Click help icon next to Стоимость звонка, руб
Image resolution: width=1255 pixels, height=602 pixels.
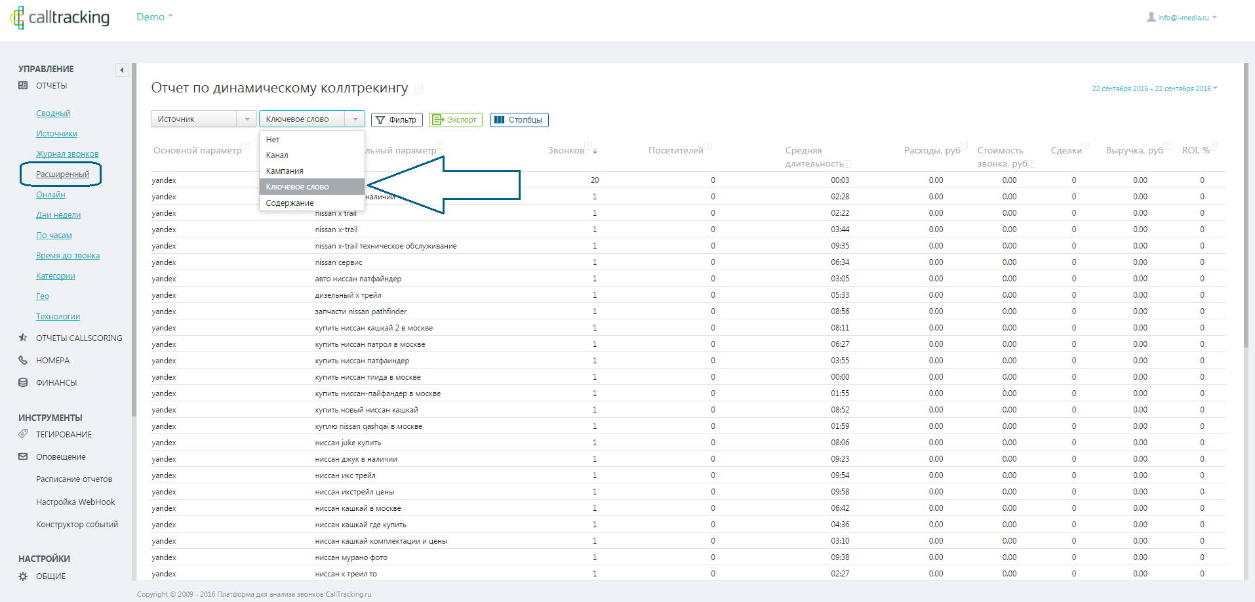click(1031, 164)
